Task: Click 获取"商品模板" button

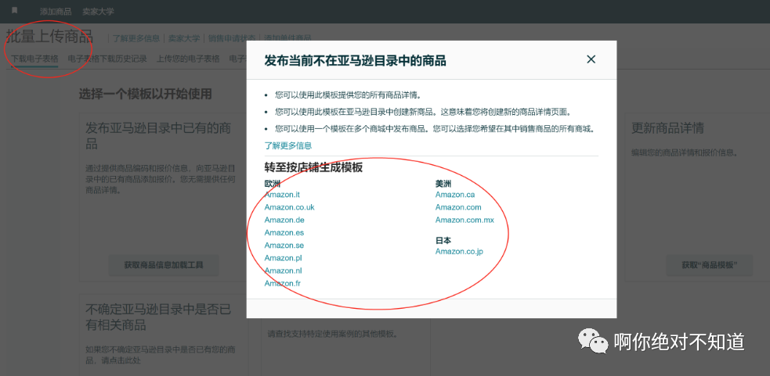Action: 709,265
